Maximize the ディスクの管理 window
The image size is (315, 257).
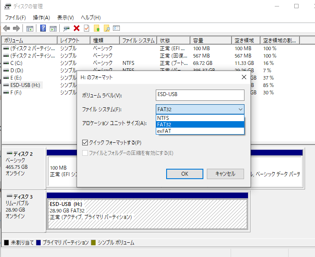coord(296,6)
